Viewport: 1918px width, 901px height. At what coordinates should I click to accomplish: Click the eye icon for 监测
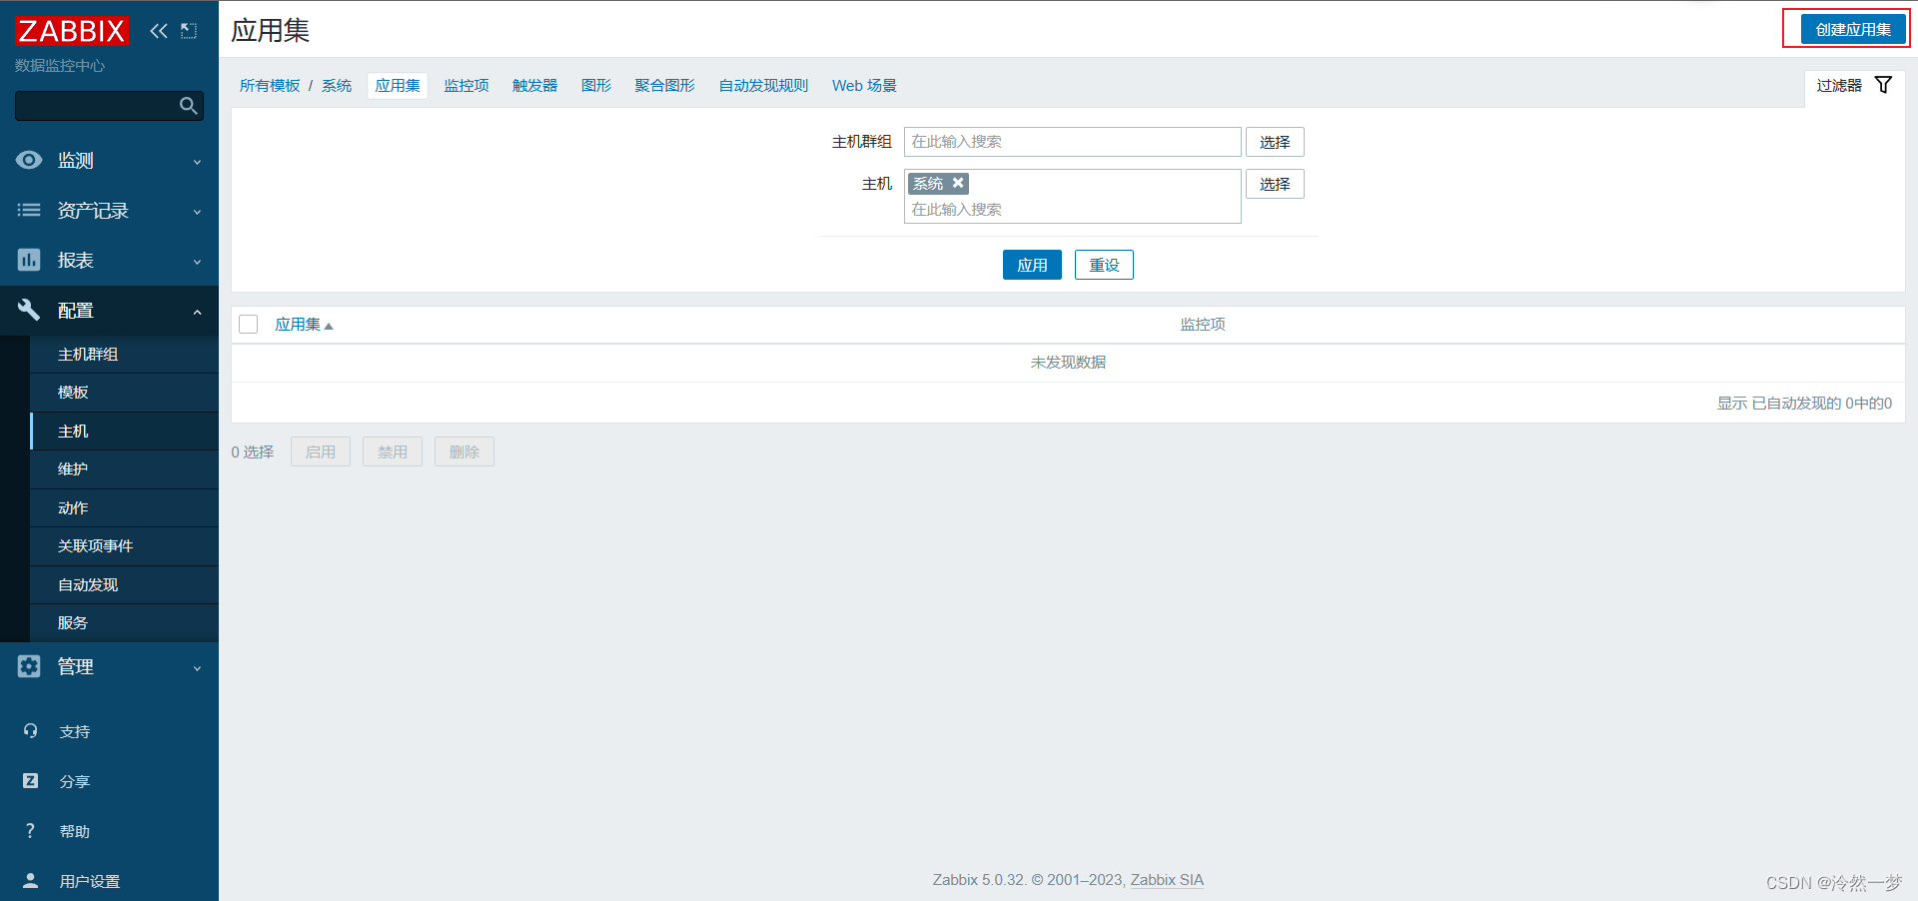coord(29,160)
